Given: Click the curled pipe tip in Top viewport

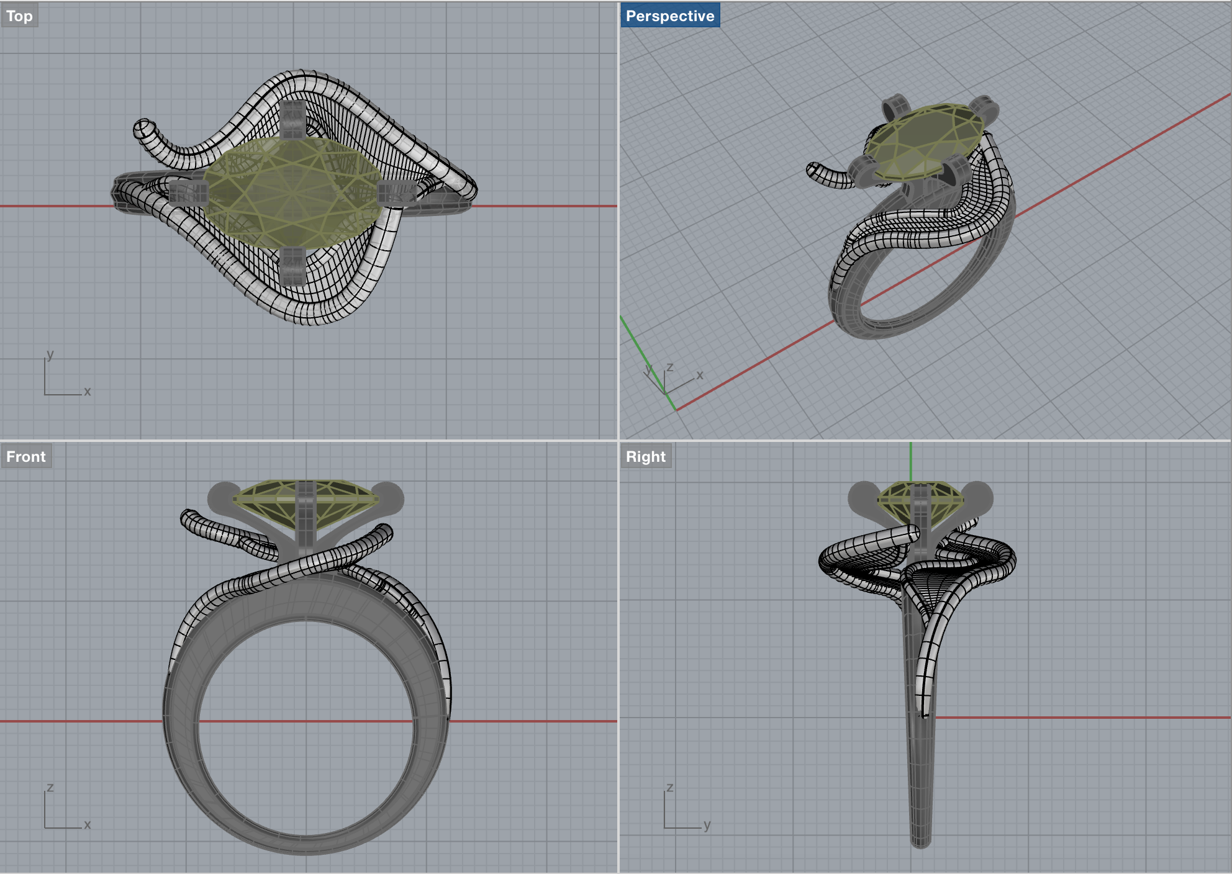Looking at the screenshot, I should [x=144, y=129].
